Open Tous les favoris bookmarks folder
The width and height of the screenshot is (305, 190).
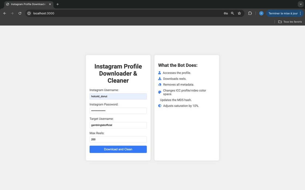(x=290, y=22)
